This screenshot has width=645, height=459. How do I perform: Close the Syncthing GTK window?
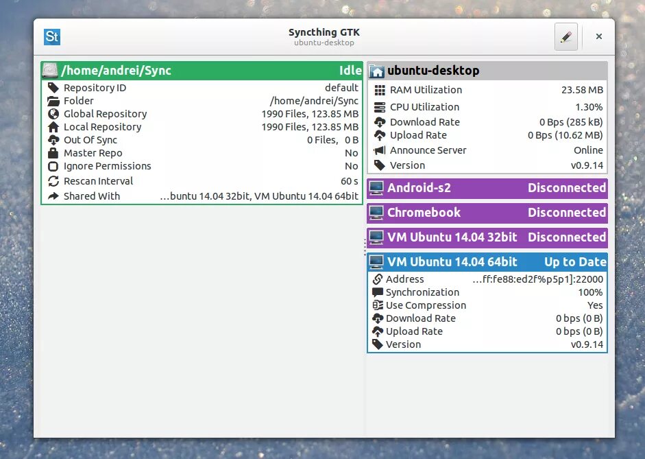point(599,36)
